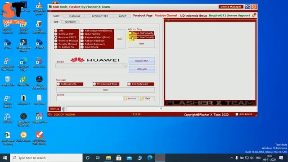288x162 pixels.
Task: Open SHAREit desktop shortcut
Action: click(x=8, y=118)
